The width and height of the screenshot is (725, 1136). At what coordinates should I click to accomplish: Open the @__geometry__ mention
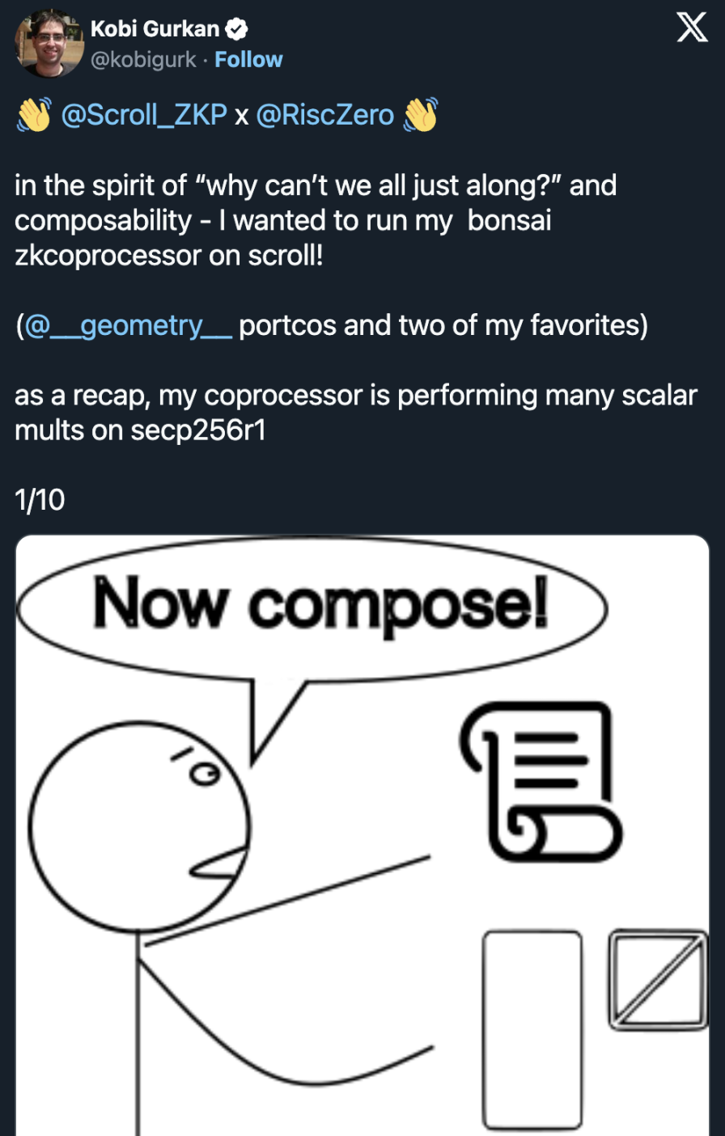[129, 326]
